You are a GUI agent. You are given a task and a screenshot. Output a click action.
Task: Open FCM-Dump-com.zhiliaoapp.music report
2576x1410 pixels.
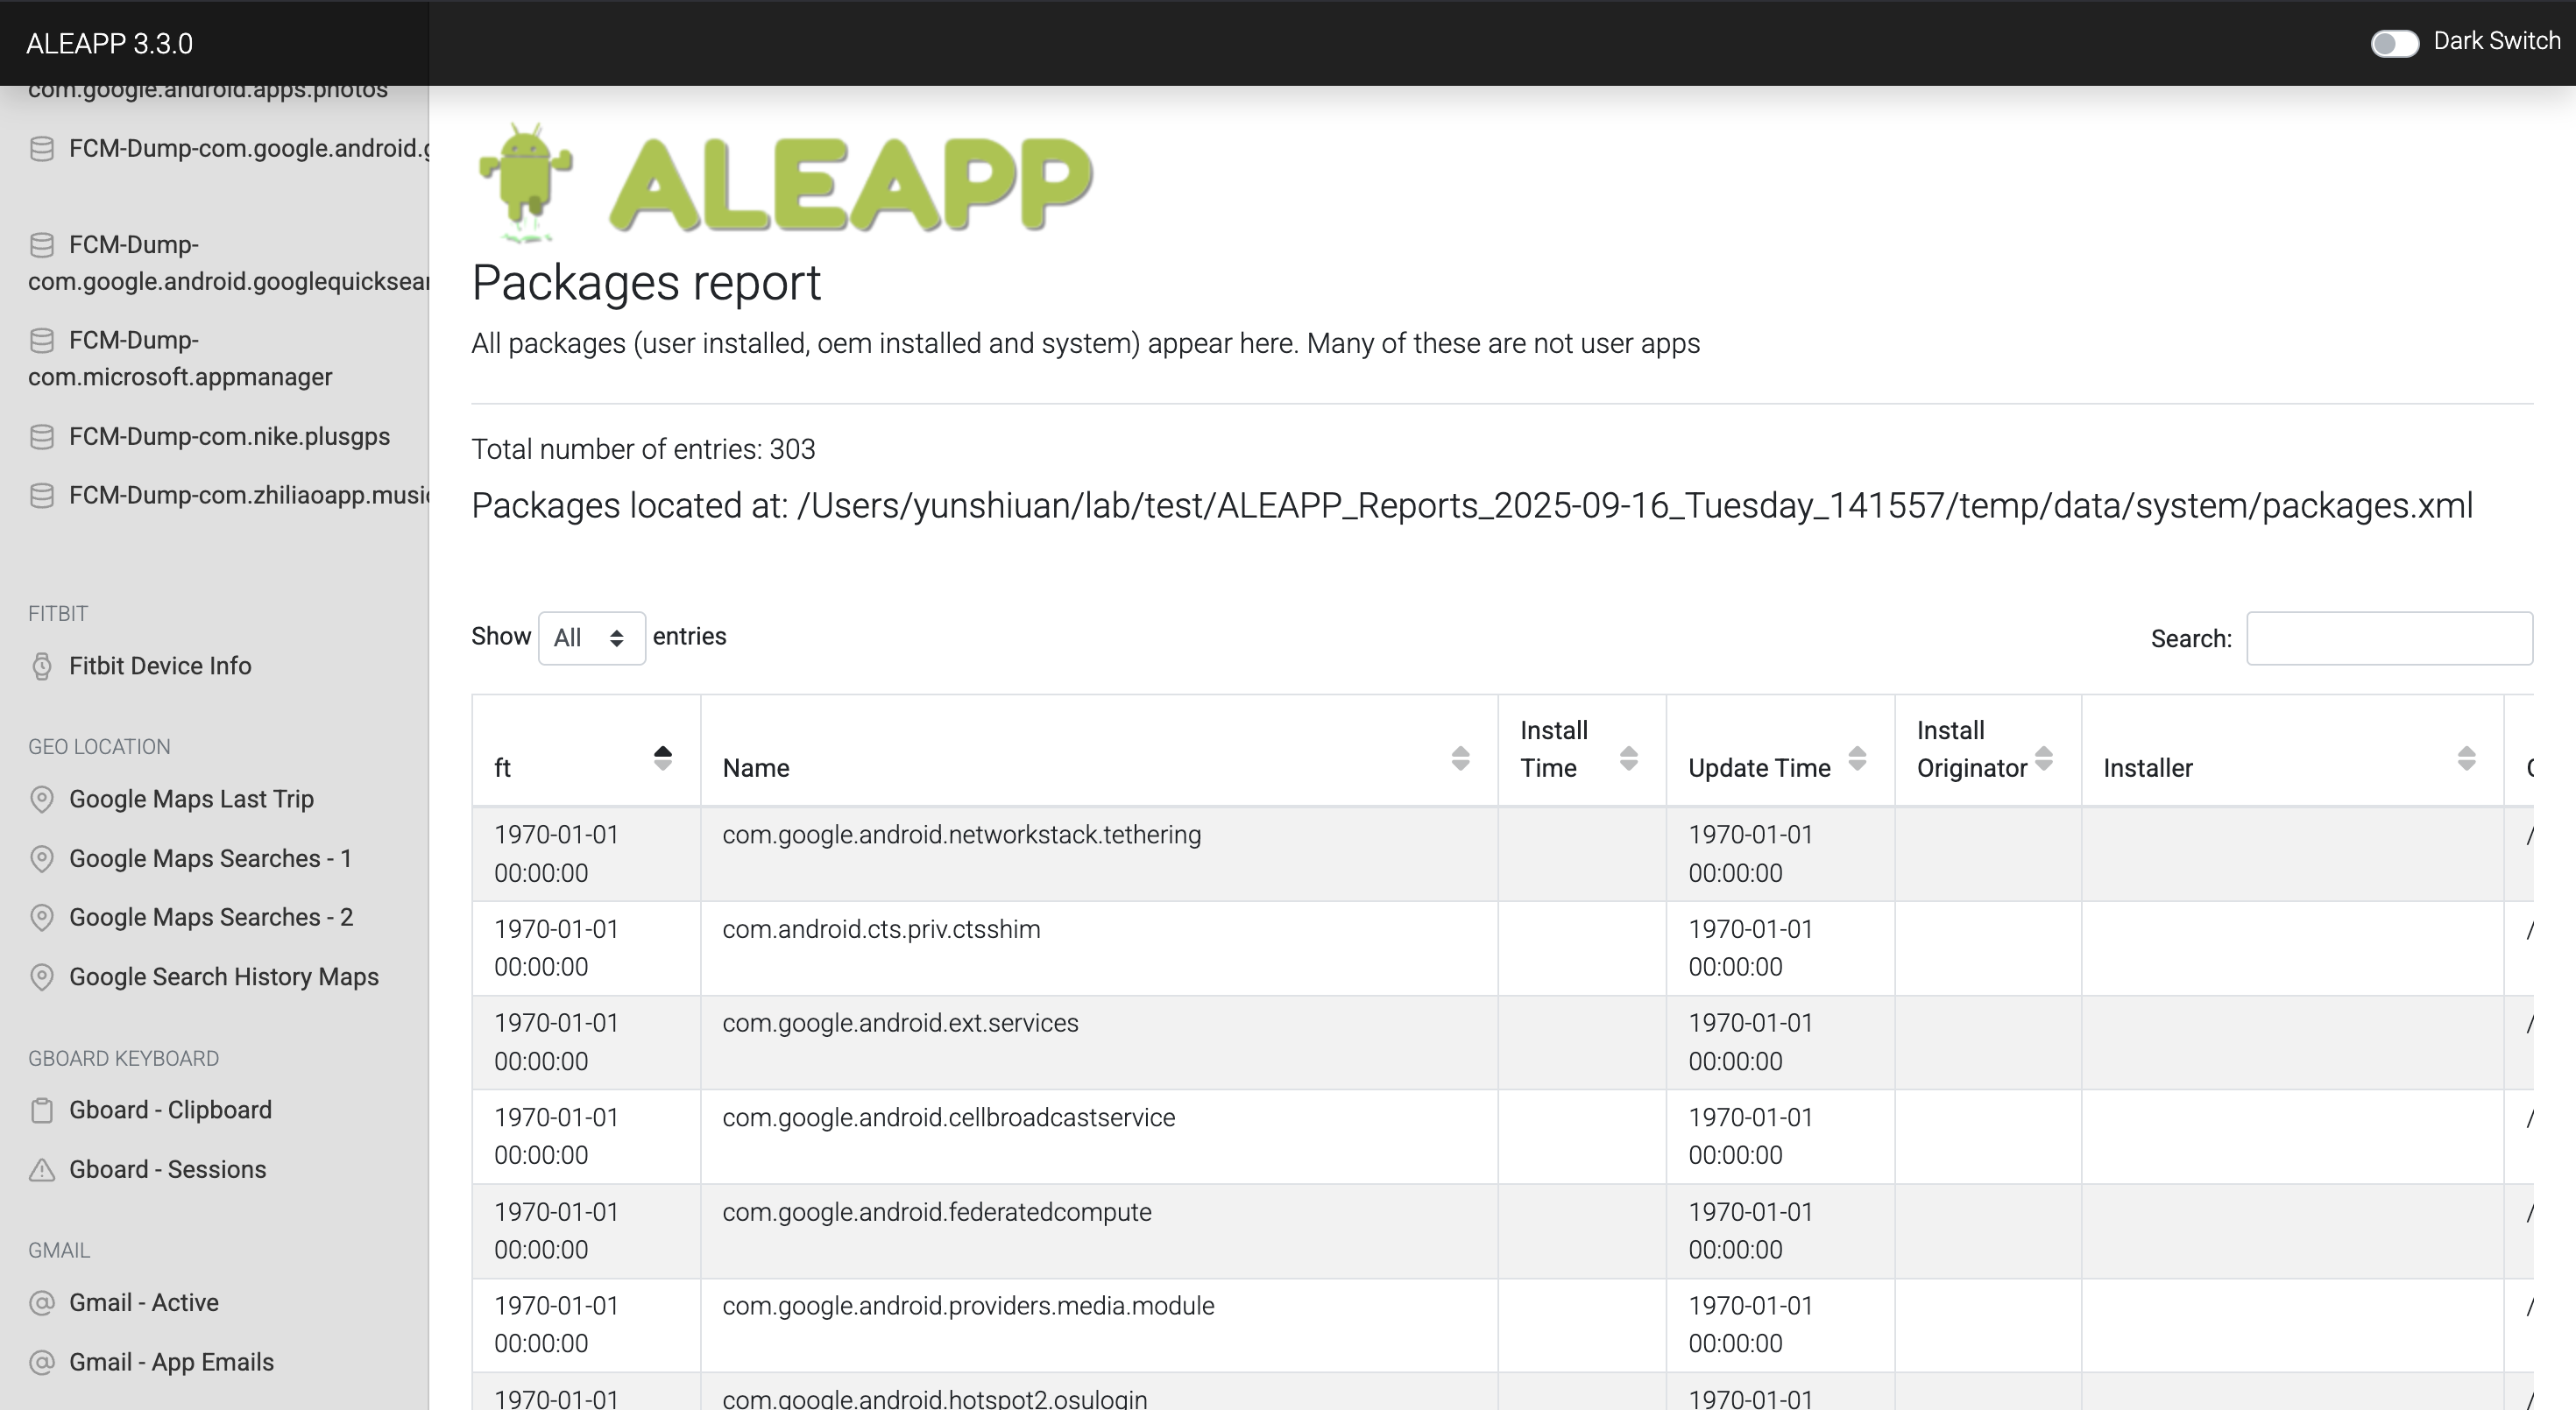(249, 496)
